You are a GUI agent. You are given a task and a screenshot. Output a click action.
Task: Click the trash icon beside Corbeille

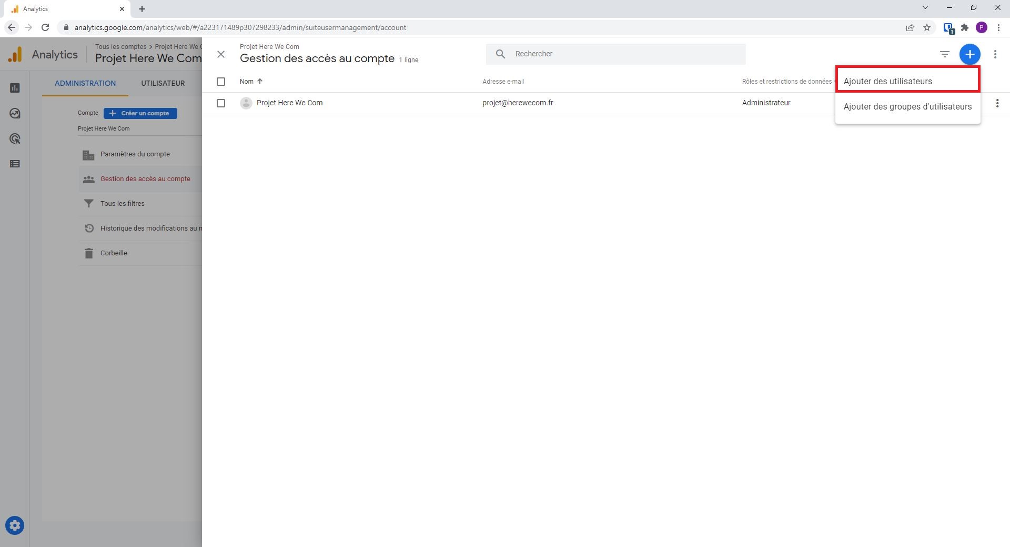88,253
